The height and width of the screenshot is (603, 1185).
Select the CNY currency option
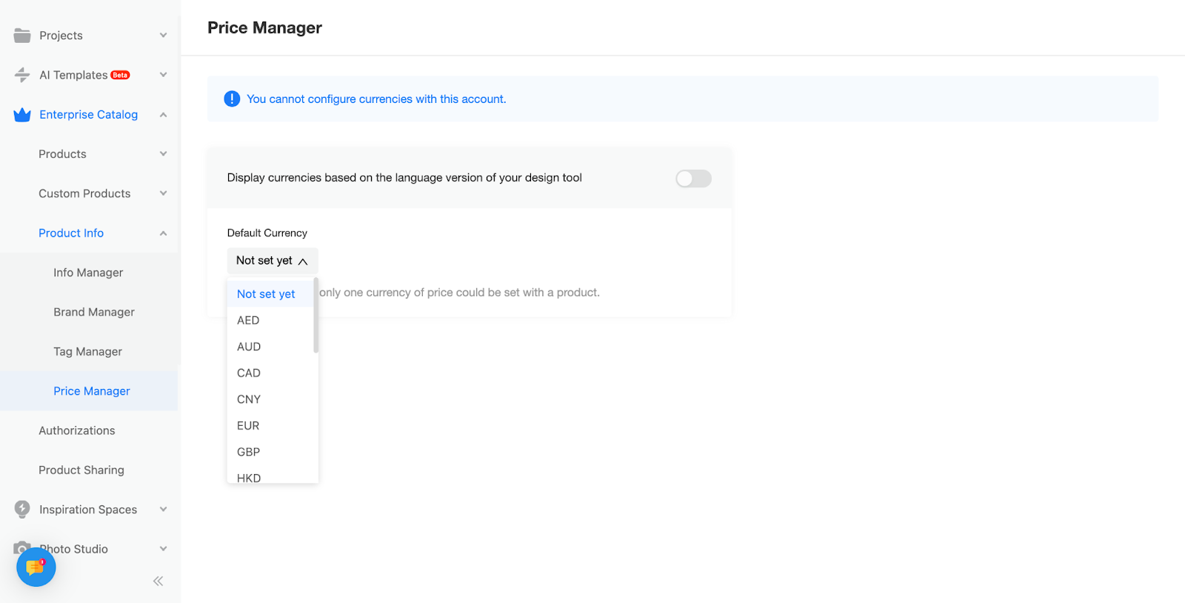[x=249, y=399]
